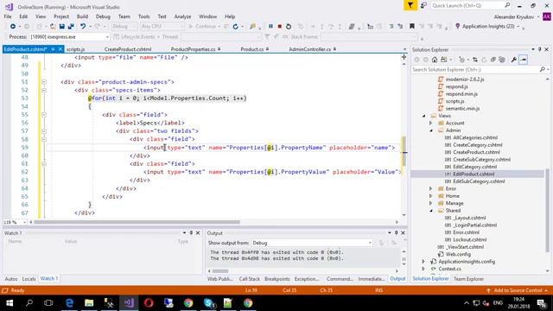This screenshot has width=553, height=311.
Task: Click Solution Explorer vertical scrollbar
Action: 547,211
